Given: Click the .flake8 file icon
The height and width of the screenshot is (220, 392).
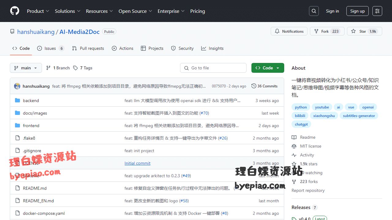Looking at the screenshot, I should 17,138.
